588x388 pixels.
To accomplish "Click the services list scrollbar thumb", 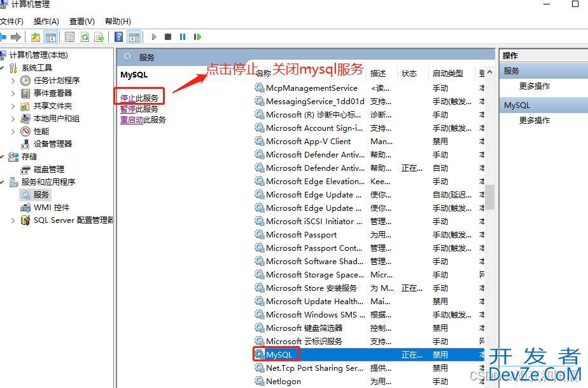I will tap(490, 197).
